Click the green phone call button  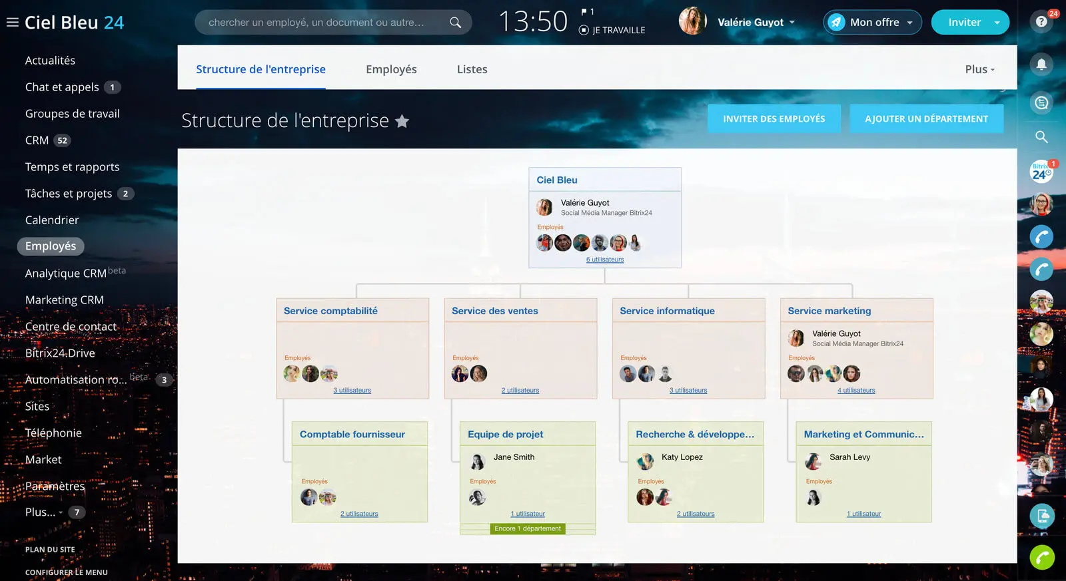click(x=1042, y=557)
